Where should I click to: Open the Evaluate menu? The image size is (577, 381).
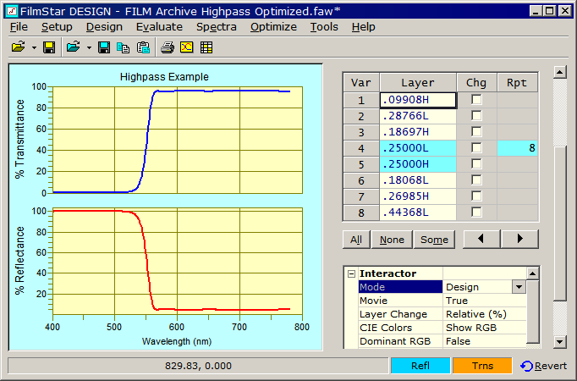point(159,27)
